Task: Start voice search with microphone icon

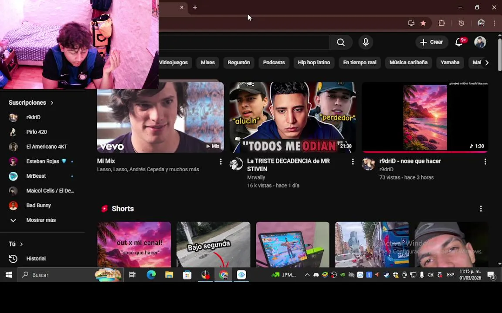Action: click(x=366, y=42)
